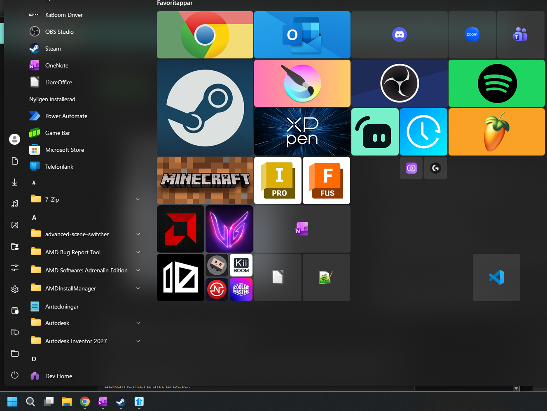Open the Music folder shortcut
Screen dimensions: 547x411
(15, 204)
